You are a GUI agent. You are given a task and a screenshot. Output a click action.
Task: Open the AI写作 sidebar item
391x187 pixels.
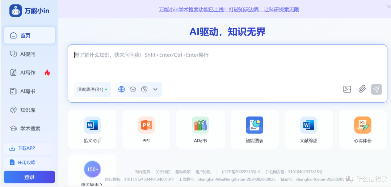[x=29, y=73]
